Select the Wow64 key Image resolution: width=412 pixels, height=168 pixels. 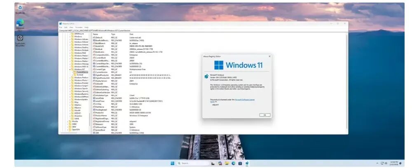pyautogui.click(x=77, y=110)
